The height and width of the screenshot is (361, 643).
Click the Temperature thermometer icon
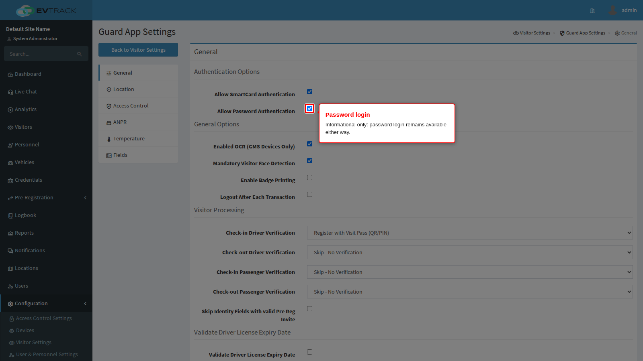tap(109, 139)
